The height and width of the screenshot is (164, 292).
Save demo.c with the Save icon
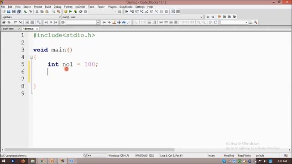point(14,11)
